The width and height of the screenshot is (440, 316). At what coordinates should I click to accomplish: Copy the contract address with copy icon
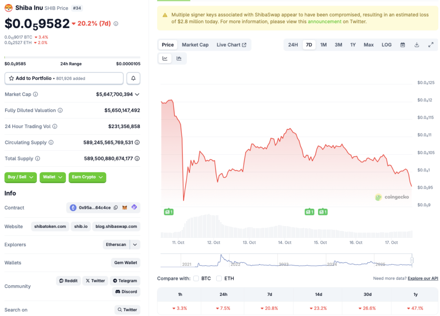tap(116, 208)
